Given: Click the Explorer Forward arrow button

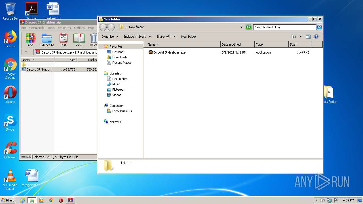Looking at the screenshot, I should [x=111, y=27].
